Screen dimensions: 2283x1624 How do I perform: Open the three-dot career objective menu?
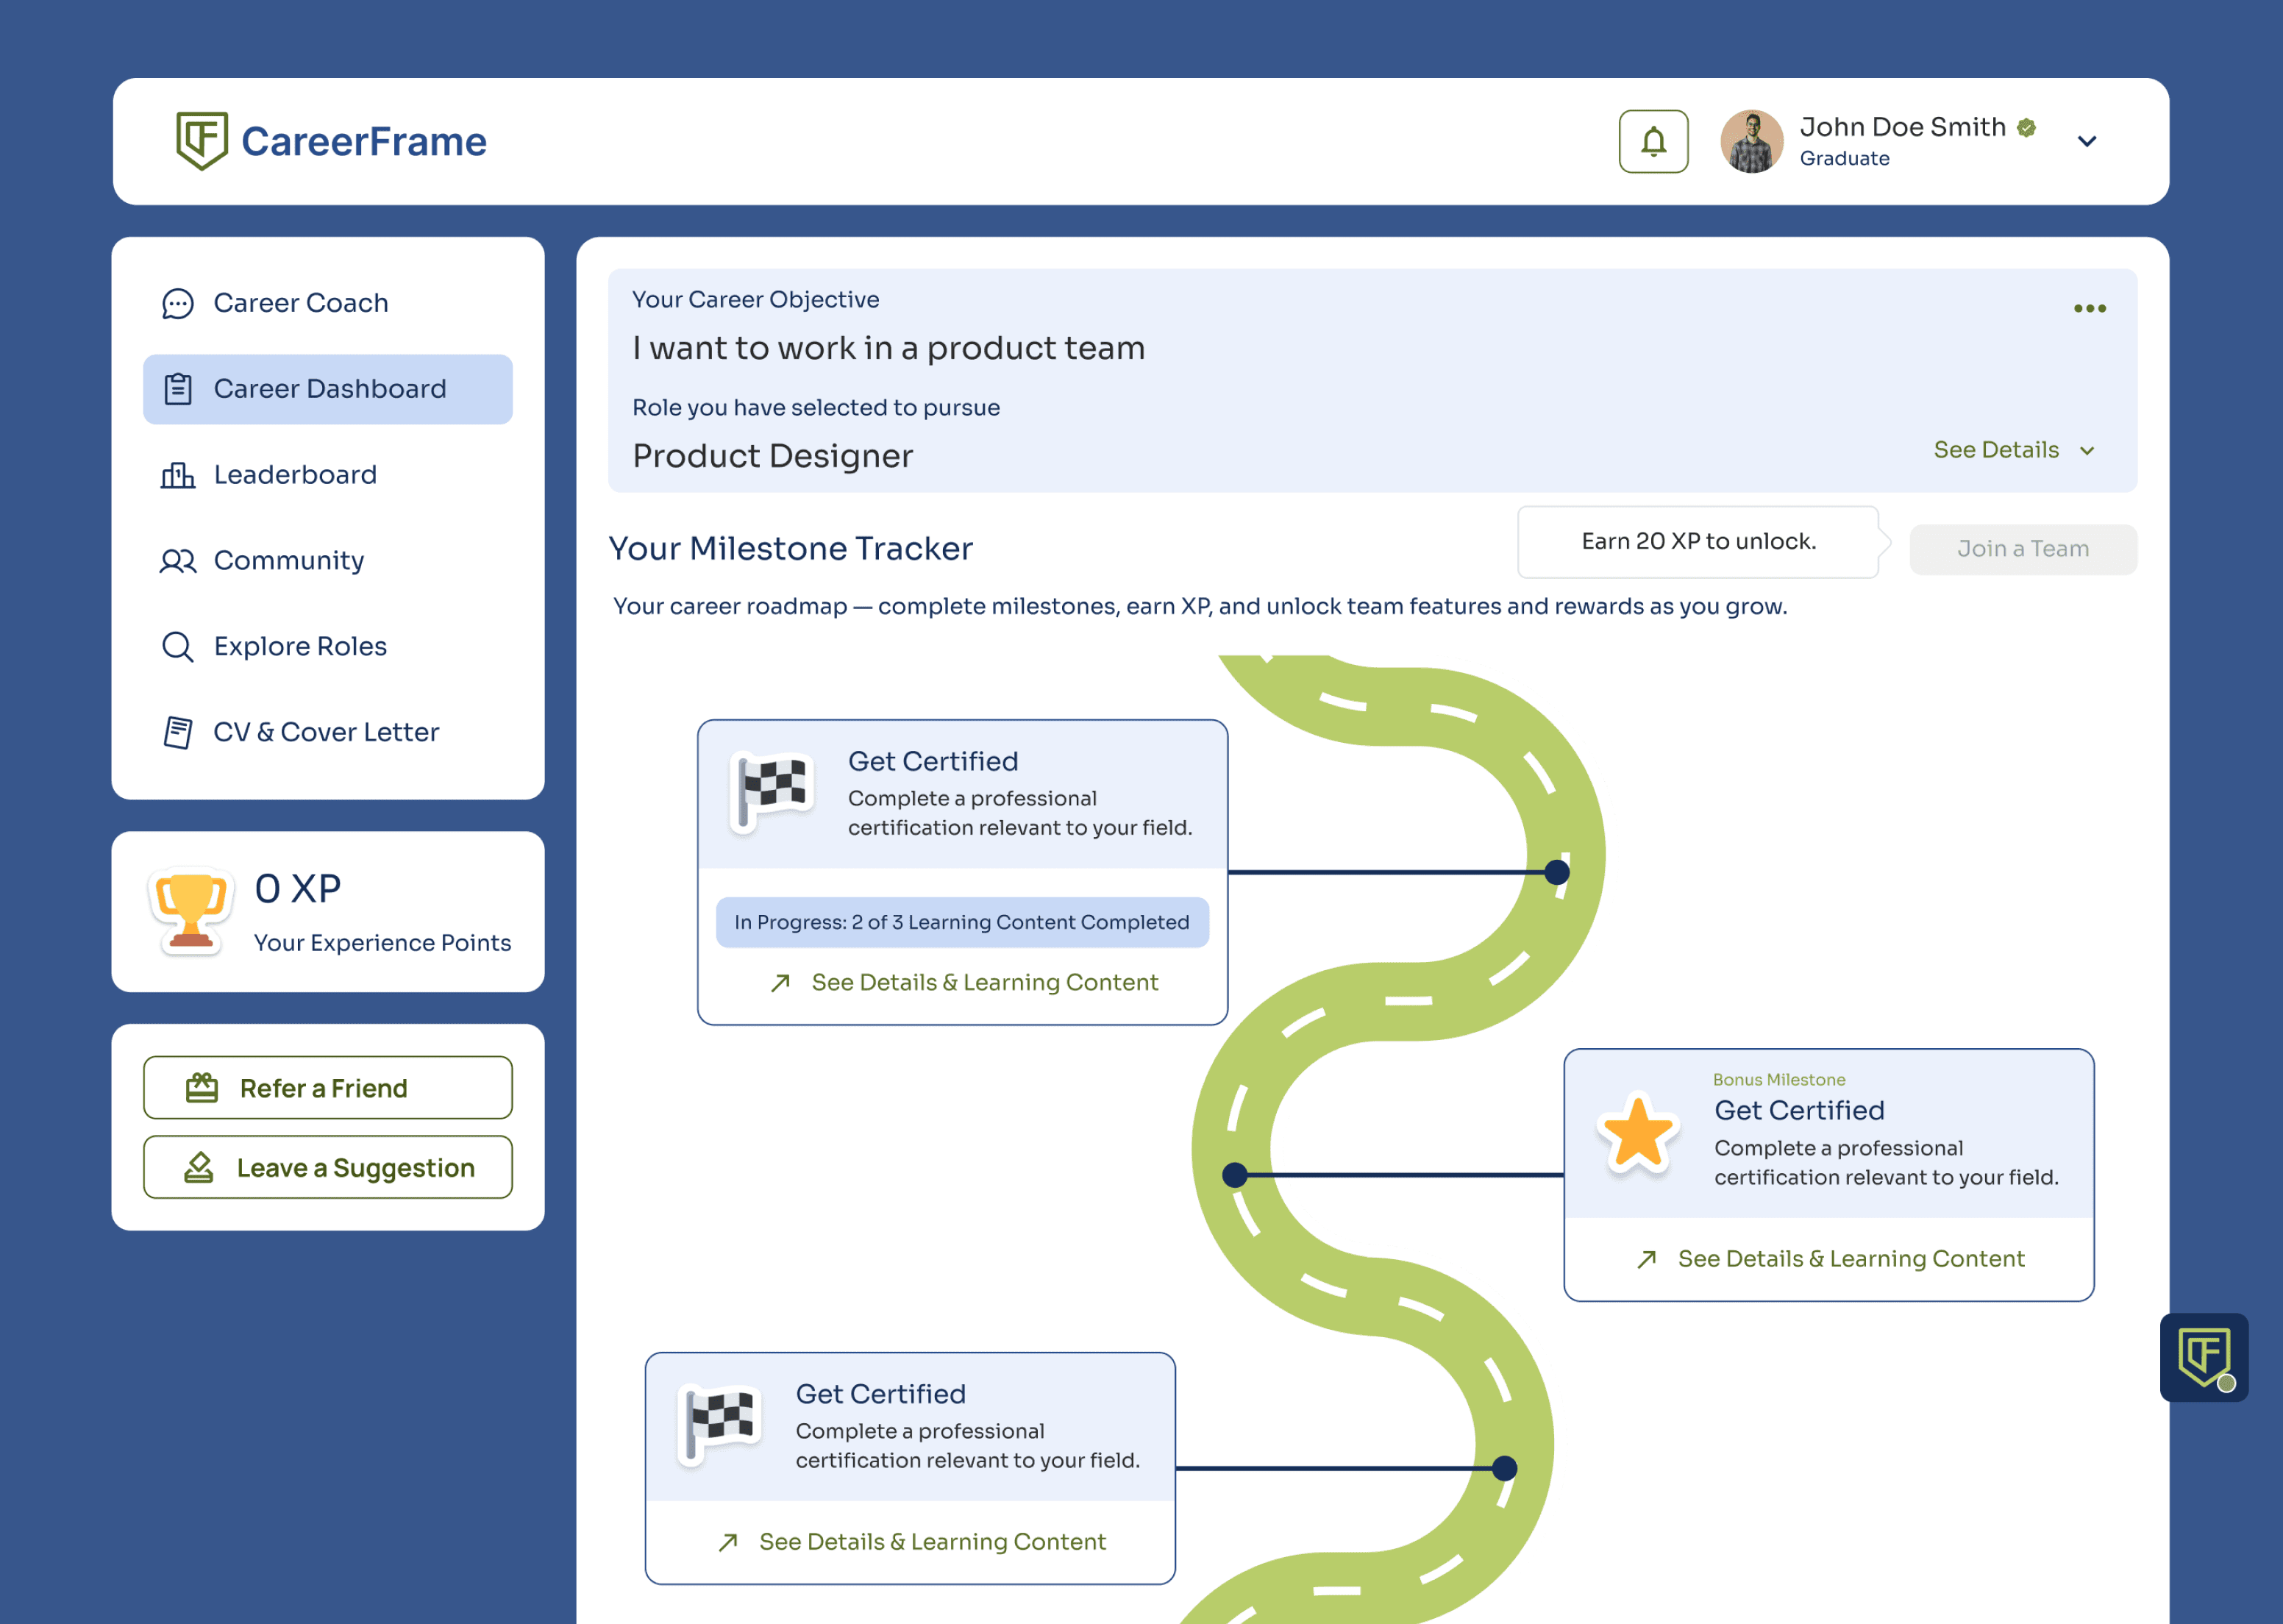[2089, 308]
